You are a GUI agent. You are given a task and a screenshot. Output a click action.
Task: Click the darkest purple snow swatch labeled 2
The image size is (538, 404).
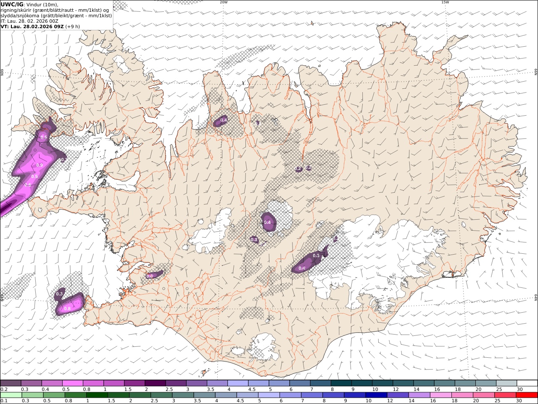(x=156, y=383)
